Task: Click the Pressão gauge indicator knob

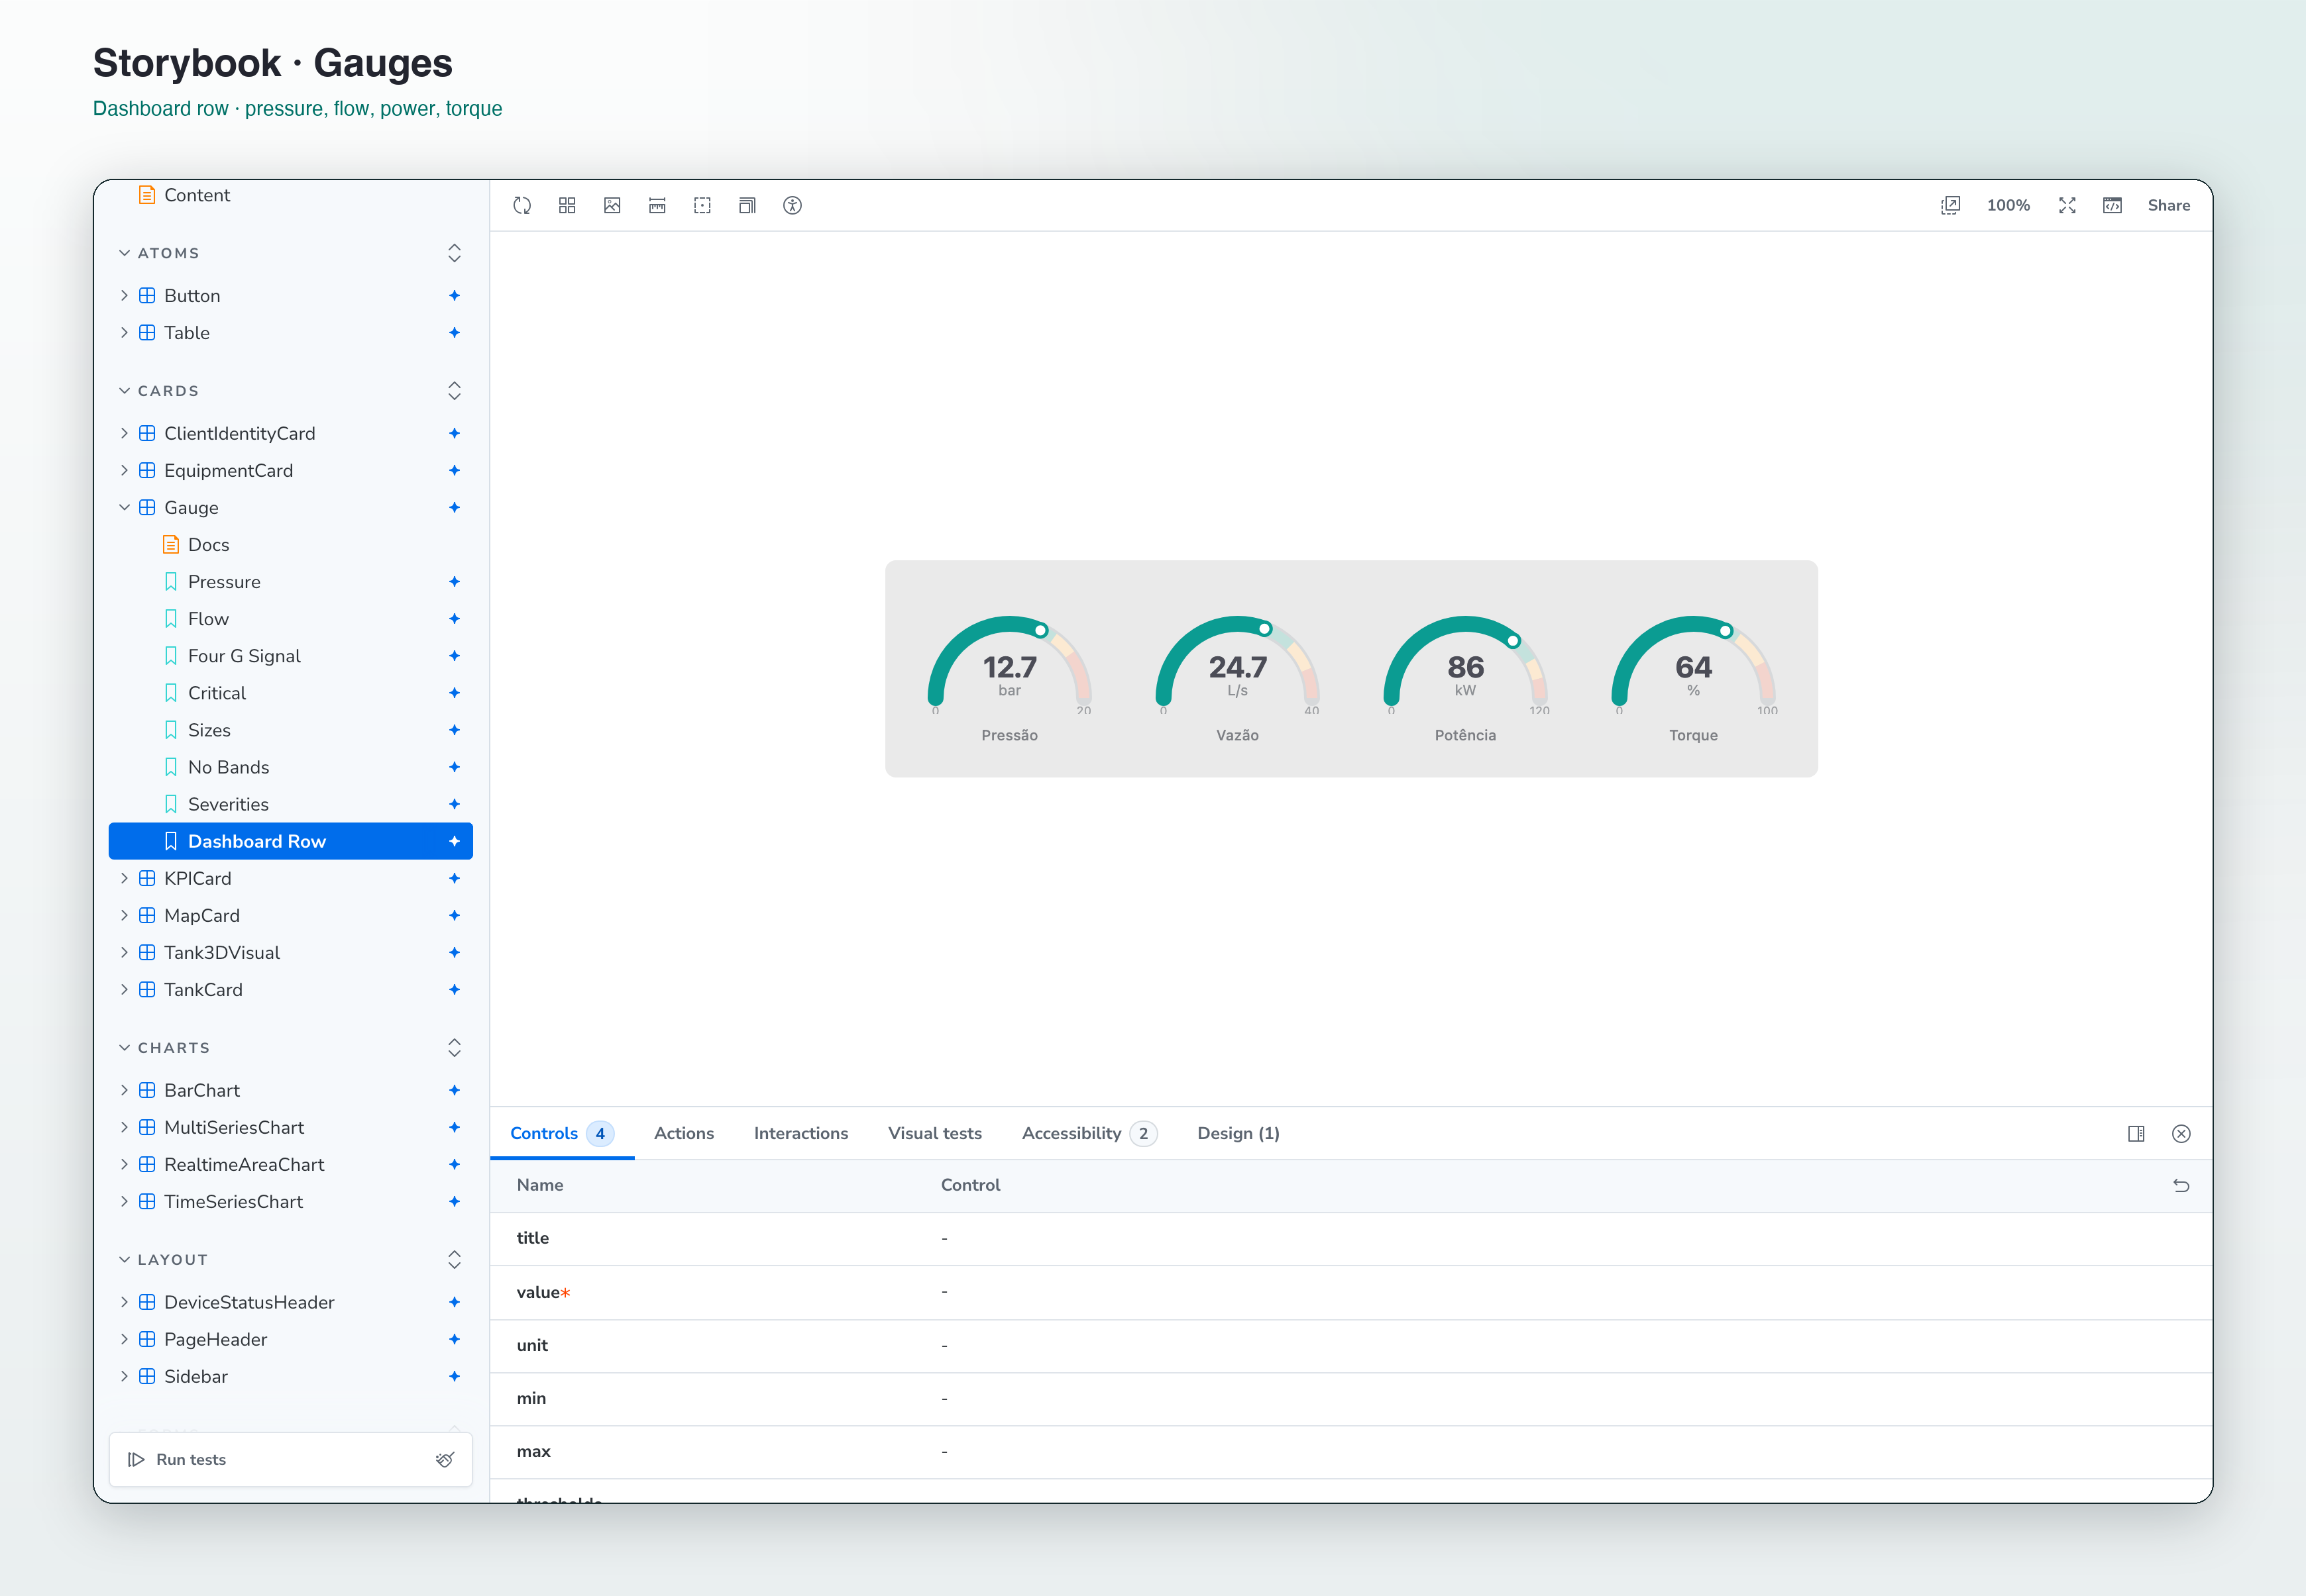Action: coord(1040,630)
